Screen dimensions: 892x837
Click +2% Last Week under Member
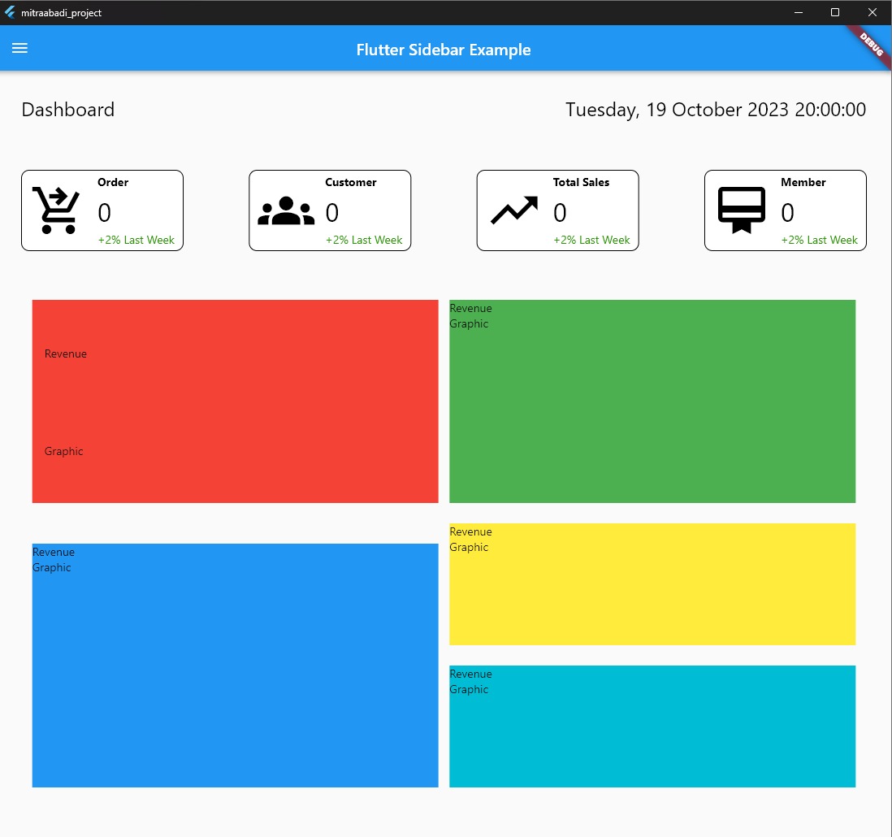tap(819, 240)
